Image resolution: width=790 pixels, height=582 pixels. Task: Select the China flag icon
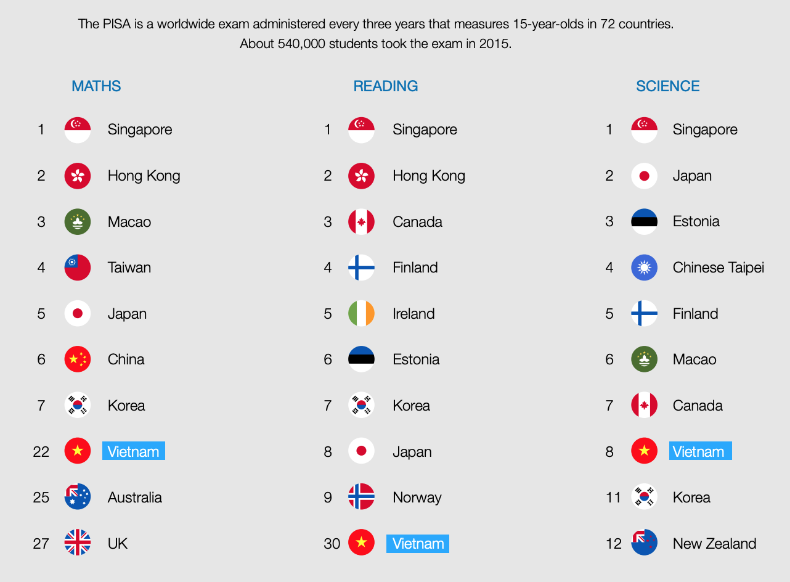tap(78, 359)
